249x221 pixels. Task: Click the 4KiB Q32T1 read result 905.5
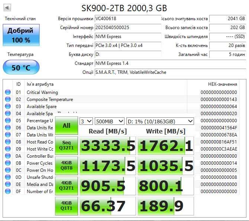(108, 186)
